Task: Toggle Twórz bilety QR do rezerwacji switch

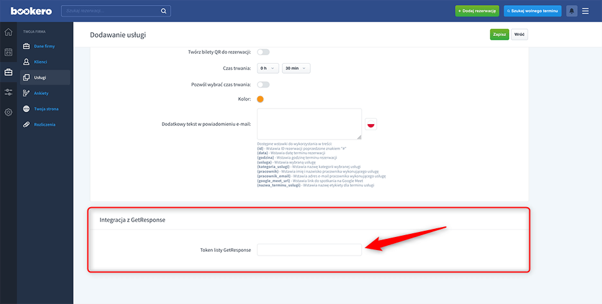Action: coord(263,52)
